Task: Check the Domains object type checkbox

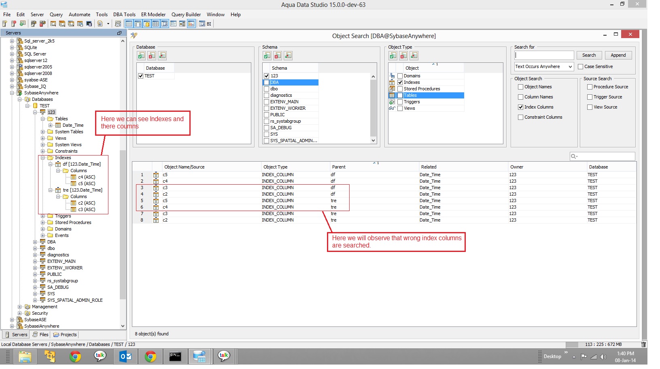Action: tap(400, 76)
